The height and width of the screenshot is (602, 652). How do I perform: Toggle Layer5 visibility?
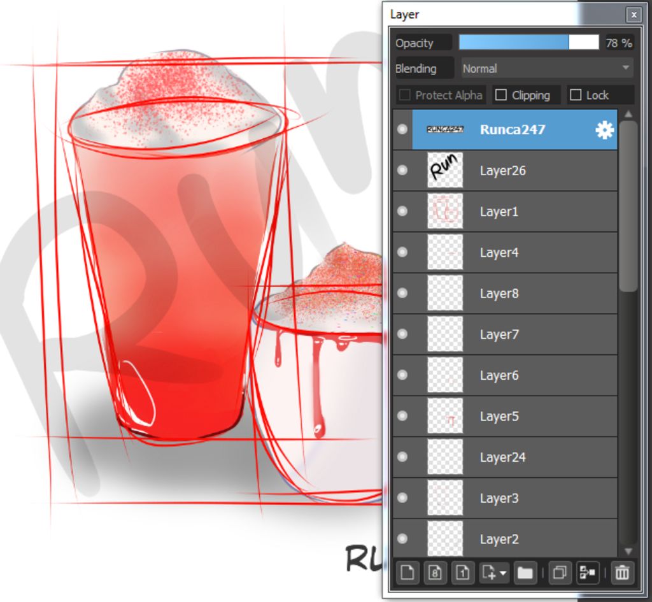point(402,416)
